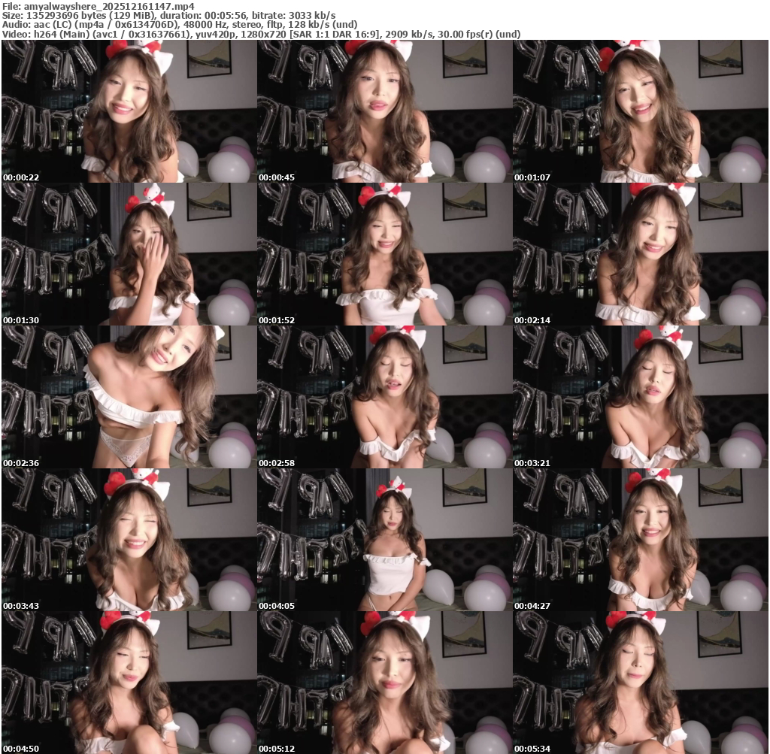
Task: Open the thumbnail labeled 00:03:21
Action: pos(640,397)
